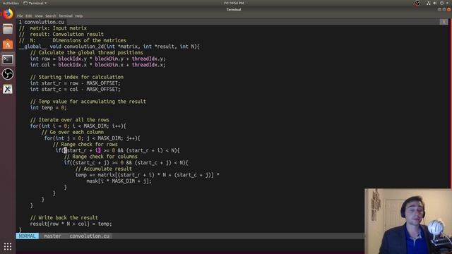452x254 pixels.
Task: Open the Terminal app menu in top bar
Action: [x=35, y=3]
